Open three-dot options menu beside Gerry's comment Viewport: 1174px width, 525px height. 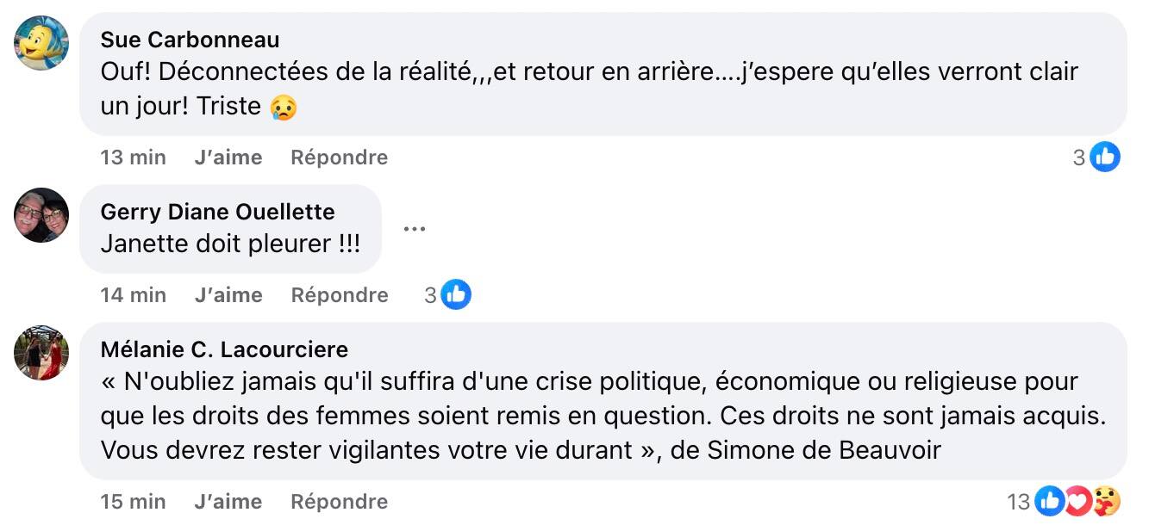coord(415,229)
